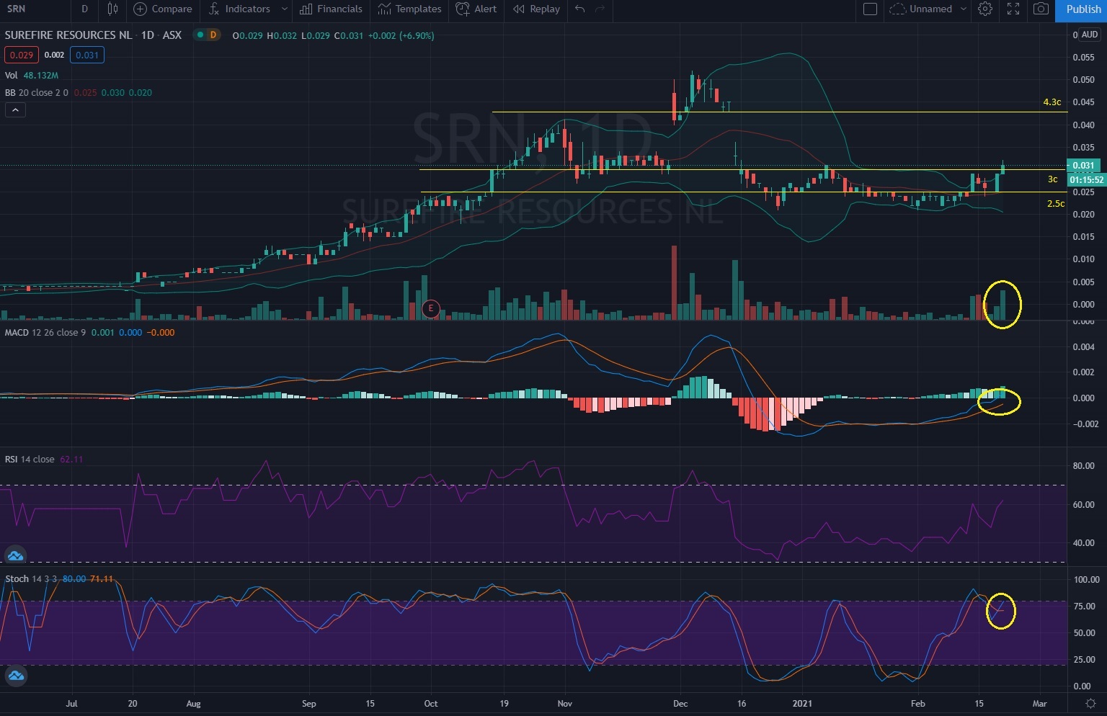1107x716 pixels.
Task: Open chart settings gear in toolbar
Action: [985, 9]
